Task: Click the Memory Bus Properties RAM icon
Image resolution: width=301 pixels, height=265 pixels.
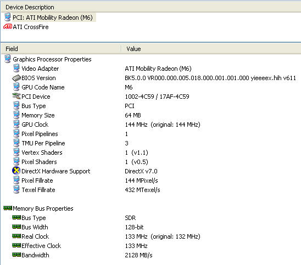Action: tap(8, 208)
